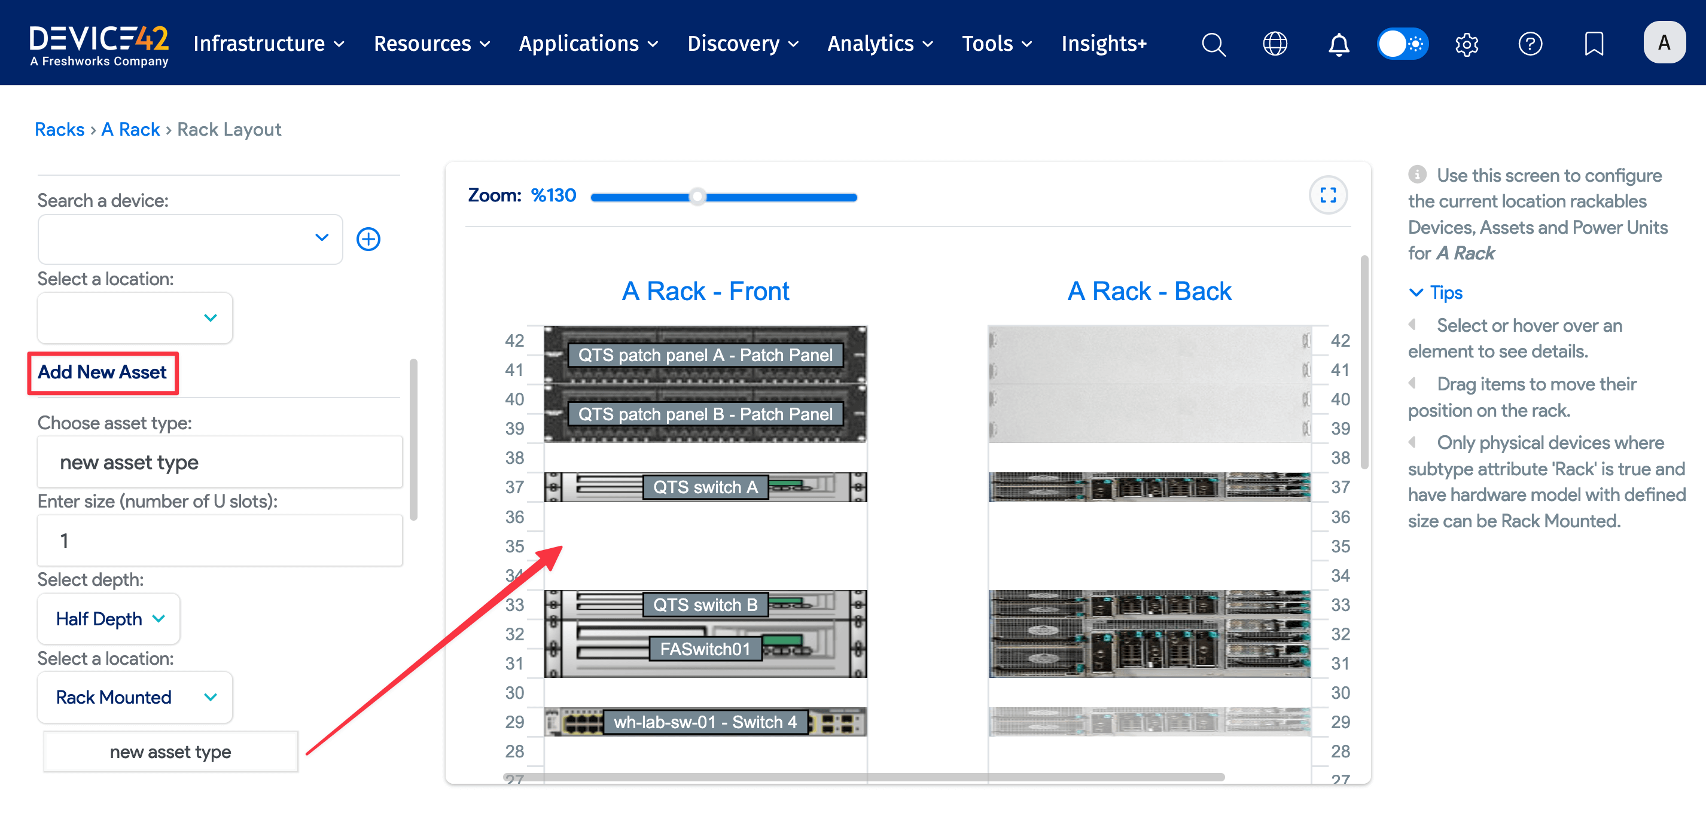Screen dimensions: 1706x825
Task: Click the help question mark icon
Action: point(1531,44)
